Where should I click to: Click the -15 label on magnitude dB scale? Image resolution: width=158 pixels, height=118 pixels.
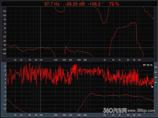coord(4,108)
